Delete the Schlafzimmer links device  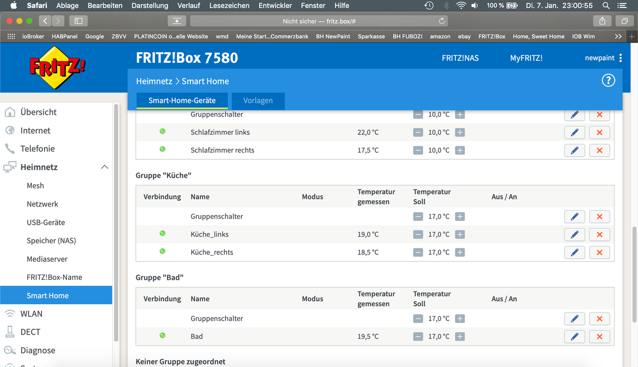(600, 132)
